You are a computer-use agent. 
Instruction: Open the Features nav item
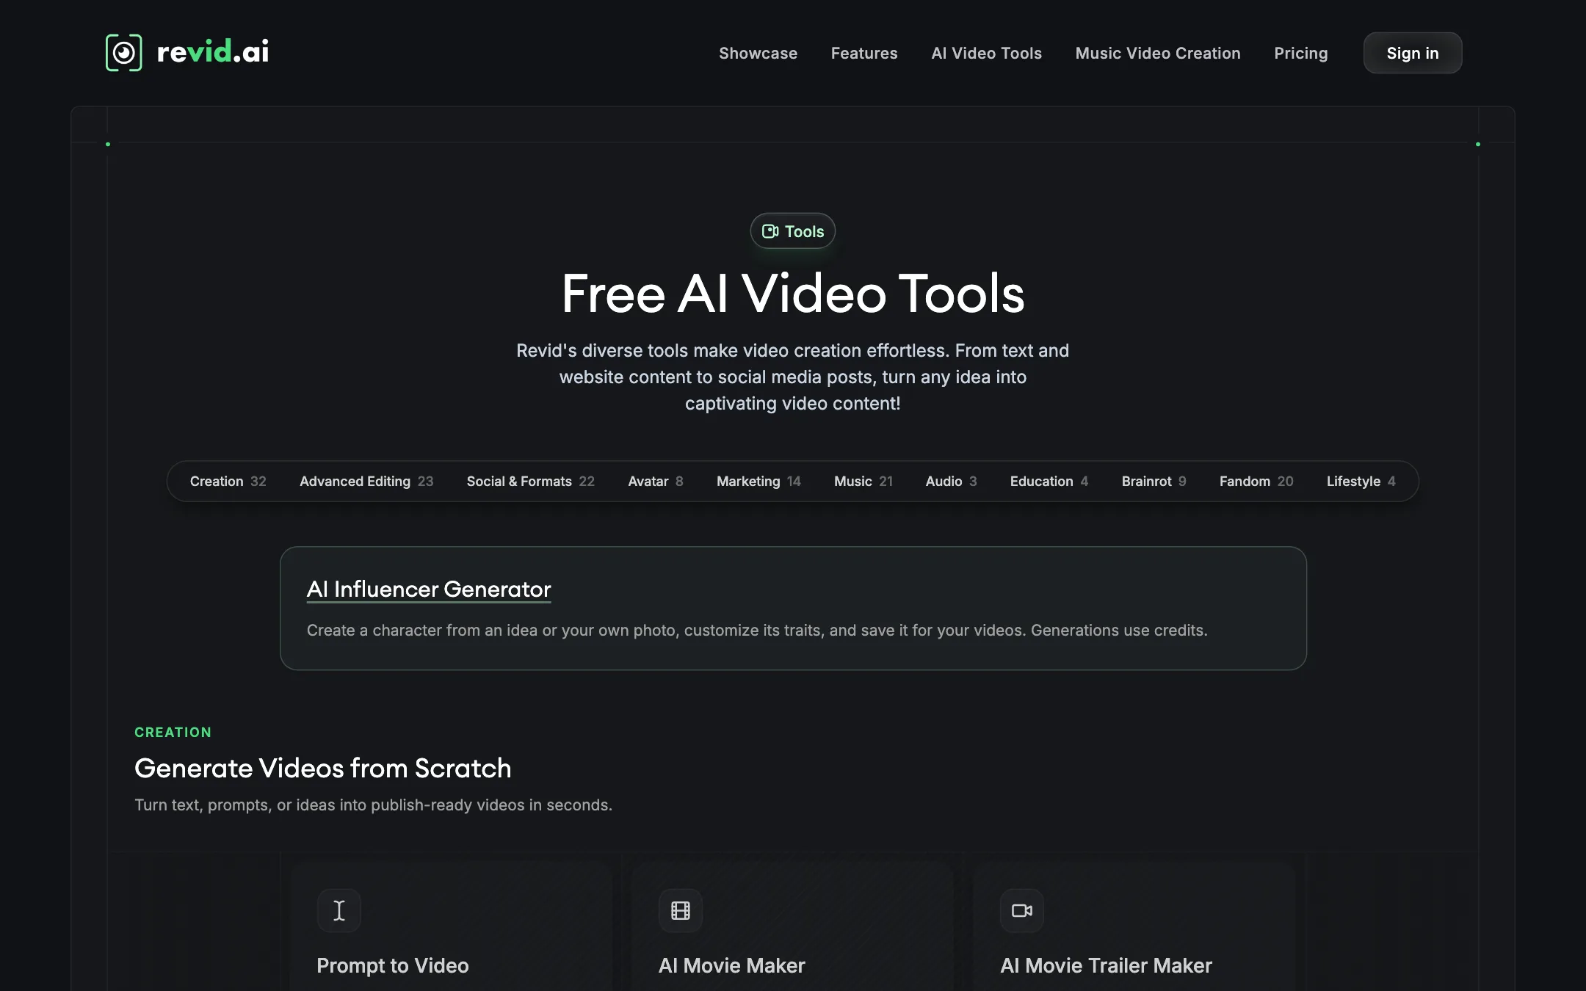coord(864,53)
